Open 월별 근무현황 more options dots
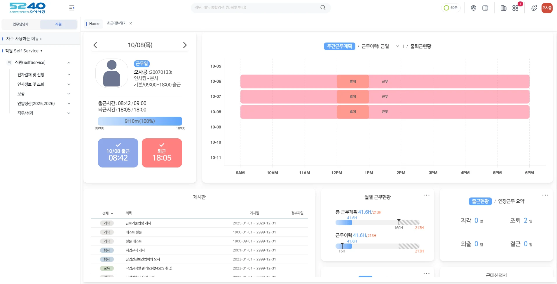The height and width of the screenshot is (284, 557). [427, 195]
